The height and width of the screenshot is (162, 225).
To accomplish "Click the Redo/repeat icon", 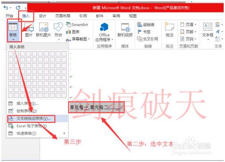I will [x=18, y=8].
